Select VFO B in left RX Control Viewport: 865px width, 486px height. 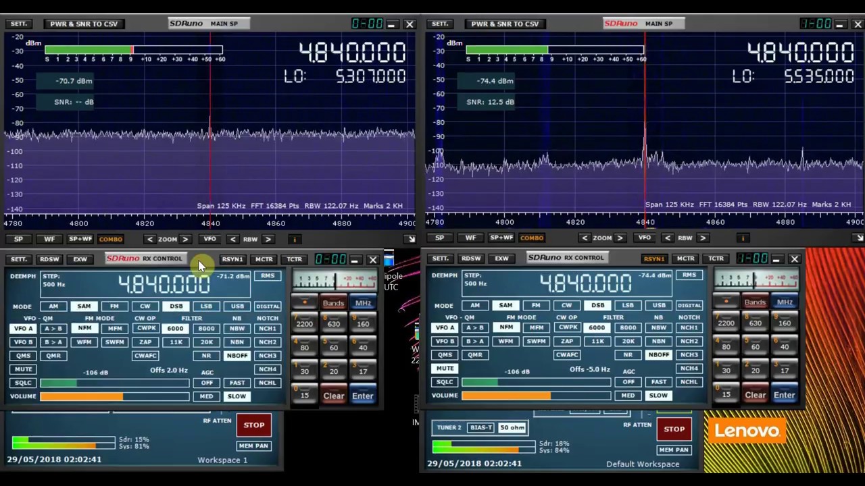23,342
